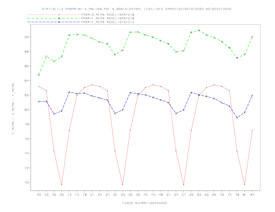Click y-axis tick label 88
This screenshot has height=212, width=275.
(27, 52)
